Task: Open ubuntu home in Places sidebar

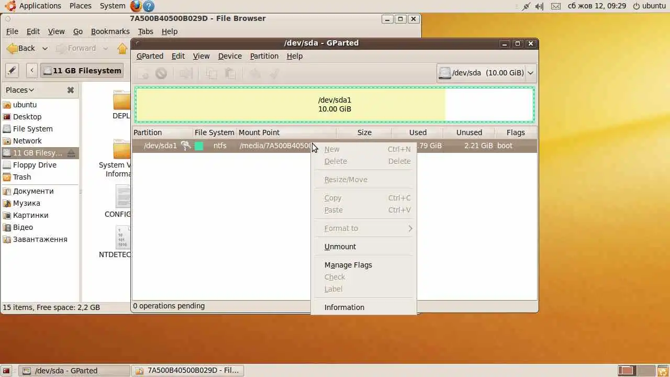Action: (x=40, y=105)
